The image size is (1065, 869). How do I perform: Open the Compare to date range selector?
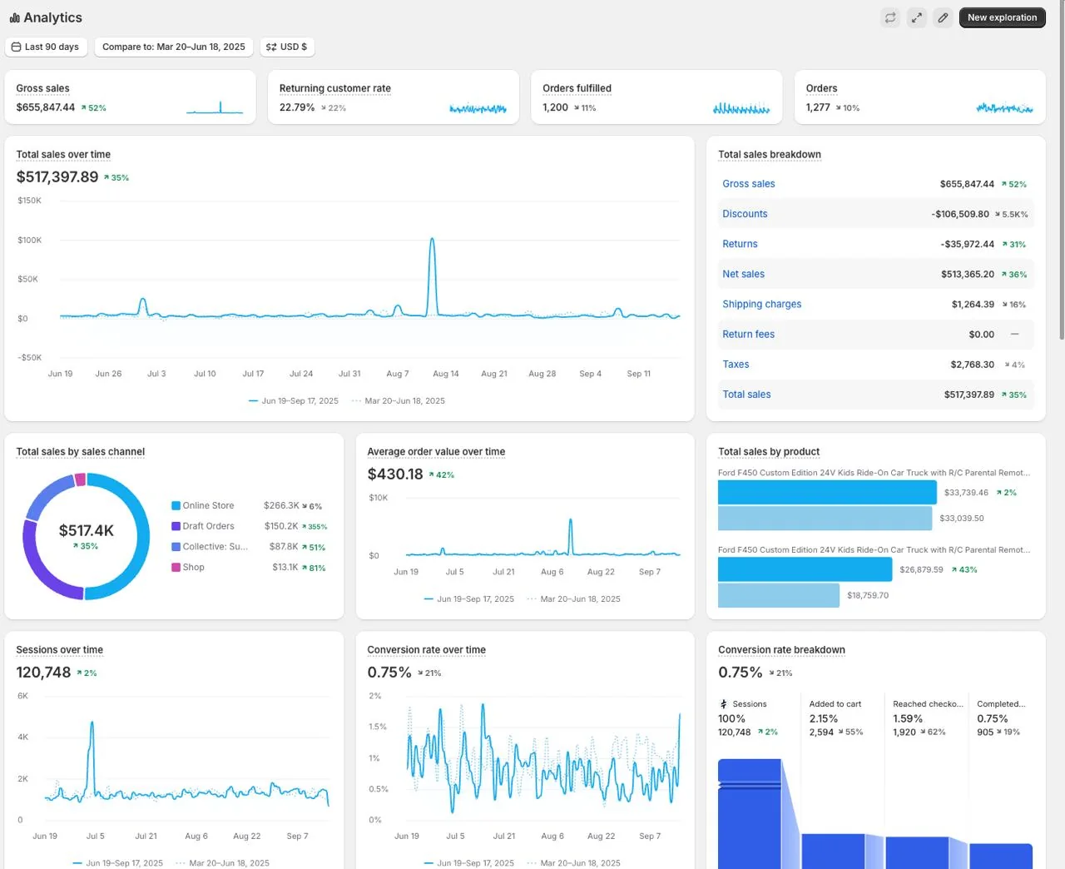pos(174,47)
